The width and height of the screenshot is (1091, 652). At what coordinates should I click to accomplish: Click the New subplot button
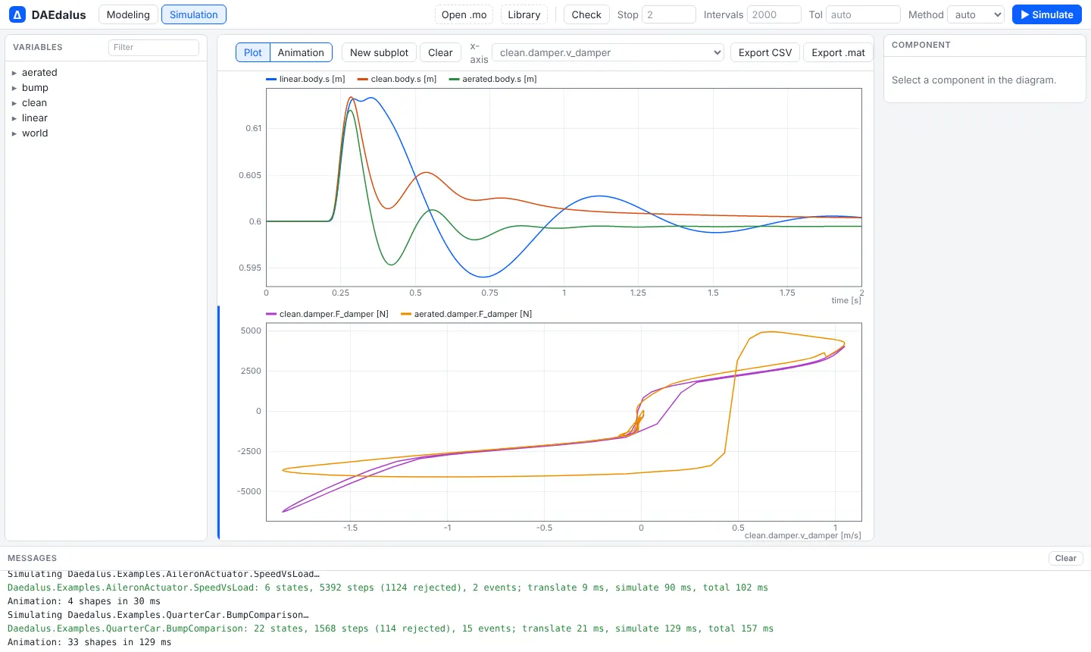[379, 52]
